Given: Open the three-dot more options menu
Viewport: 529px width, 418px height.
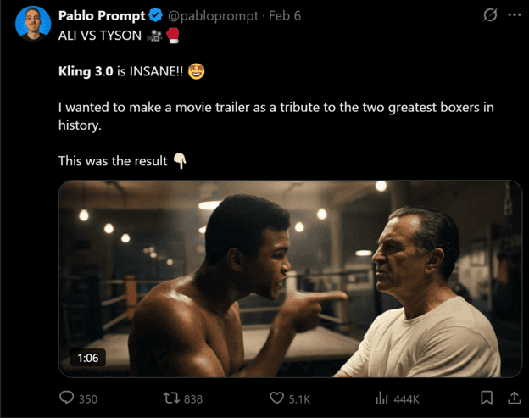Looking at the screenshot, I should 514,15.
